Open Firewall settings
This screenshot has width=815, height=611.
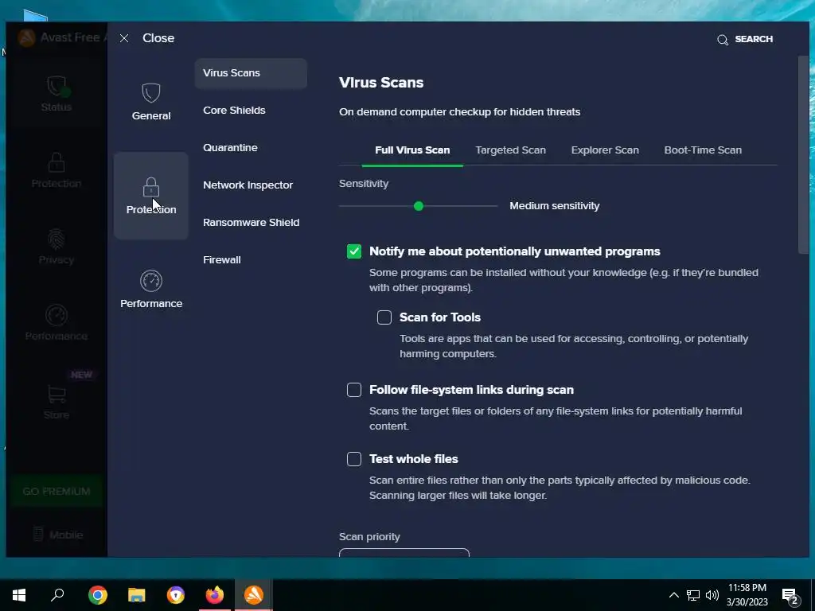222,260
